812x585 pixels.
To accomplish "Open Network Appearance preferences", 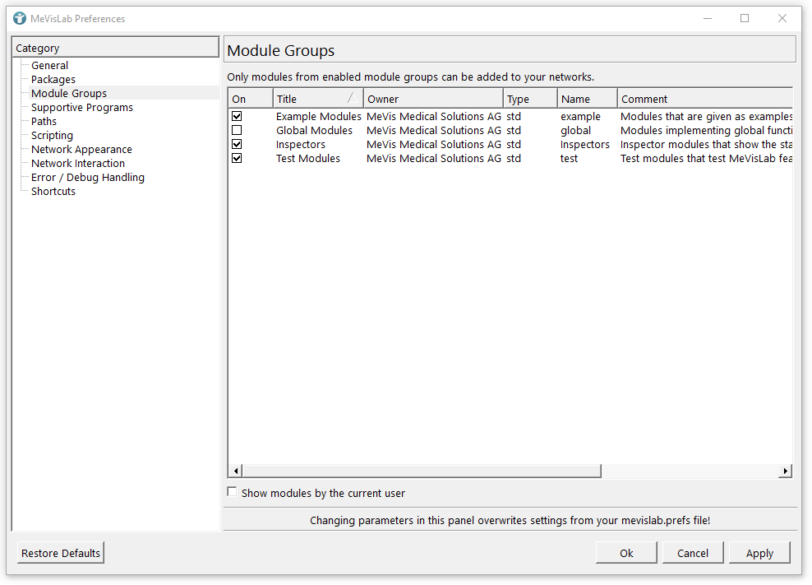I will tap(81, 150).
